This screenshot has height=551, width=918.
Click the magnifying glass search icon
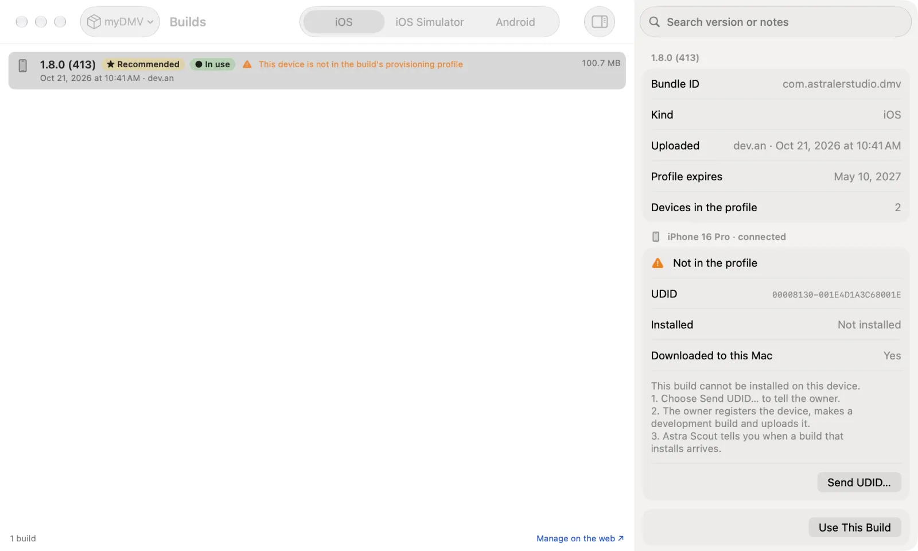click(654, 22)
